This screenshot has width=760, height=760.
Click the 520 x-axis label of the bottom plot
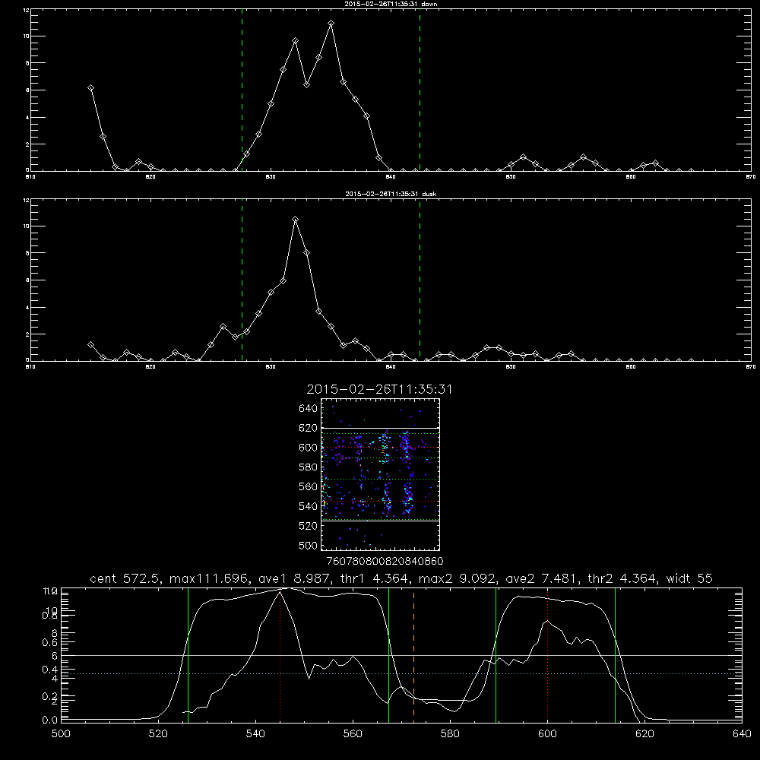click(158, 734)
